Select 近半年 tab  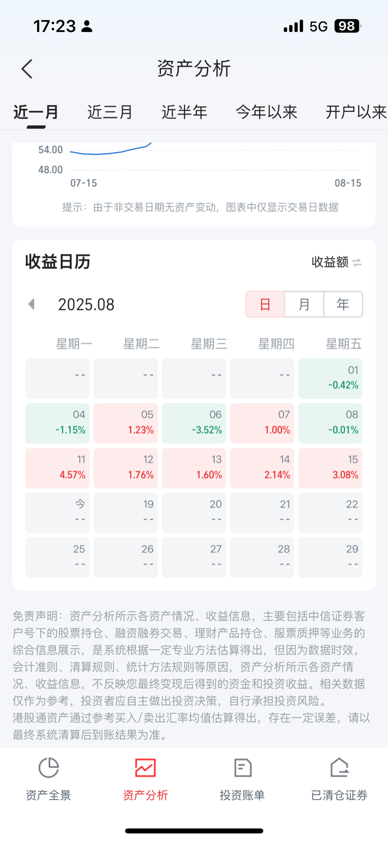pos(184,112)
